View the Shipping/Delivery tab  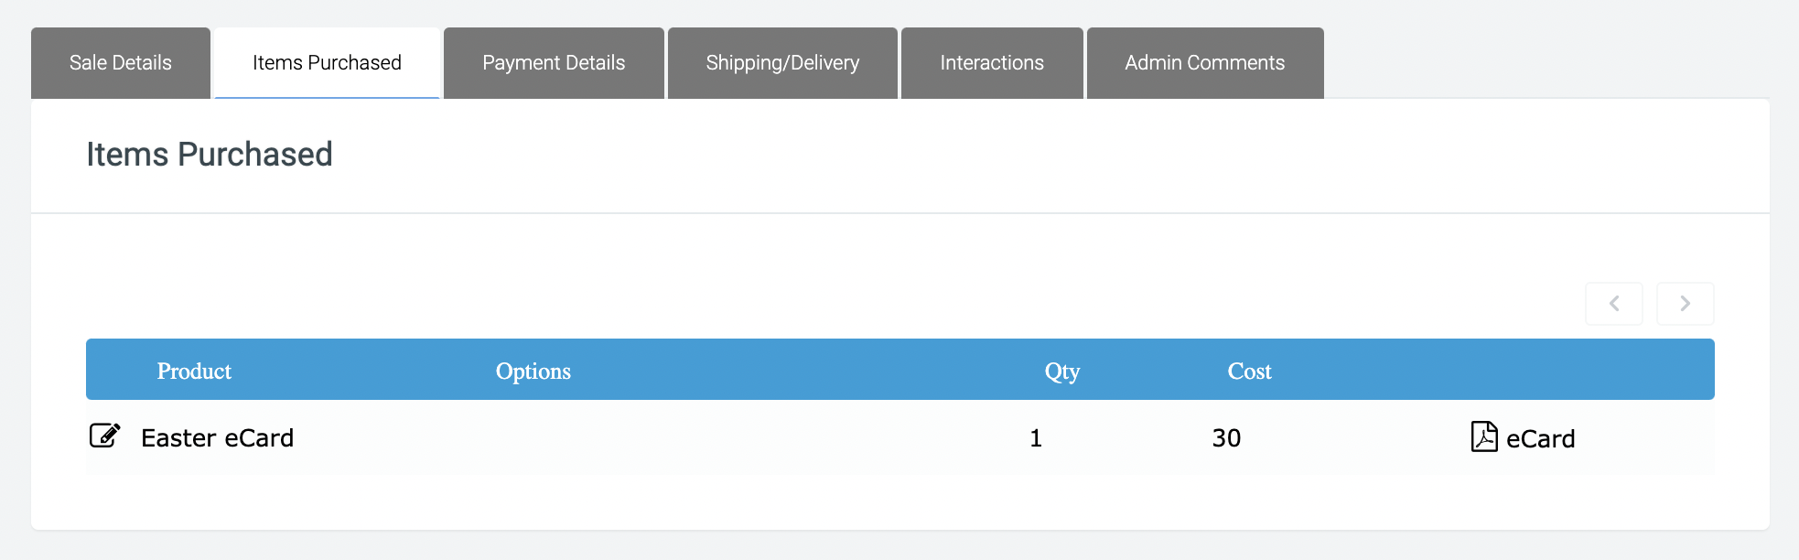point(782,63)
